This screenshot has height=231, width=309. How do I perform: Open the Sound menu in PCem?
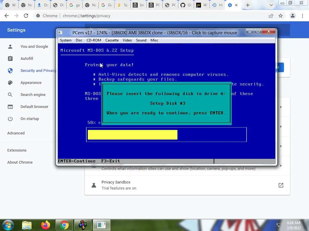click(x=141, y=40)
